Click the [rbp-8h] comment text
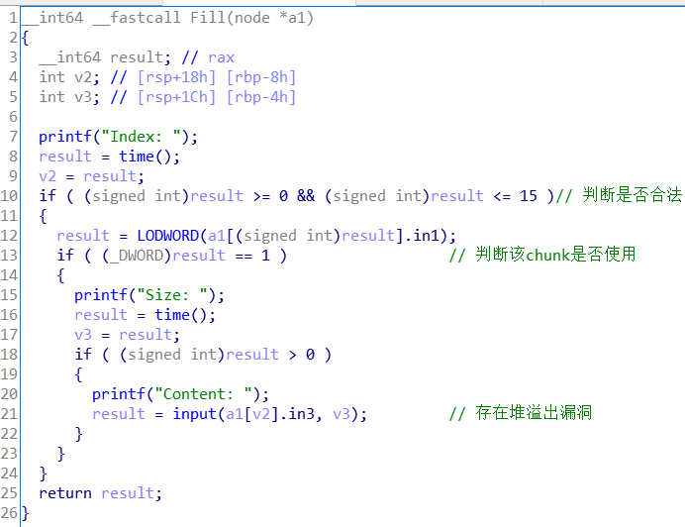 pyautogui.click(x=261, y=77)
